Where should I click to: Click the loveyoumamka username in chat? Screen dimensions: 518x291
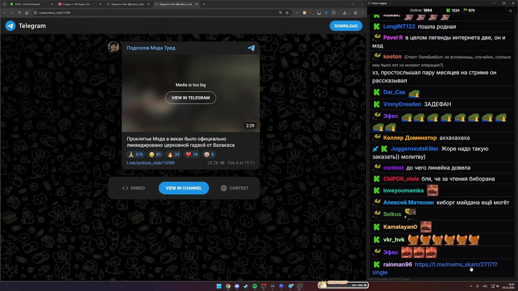tap(403, 191)
